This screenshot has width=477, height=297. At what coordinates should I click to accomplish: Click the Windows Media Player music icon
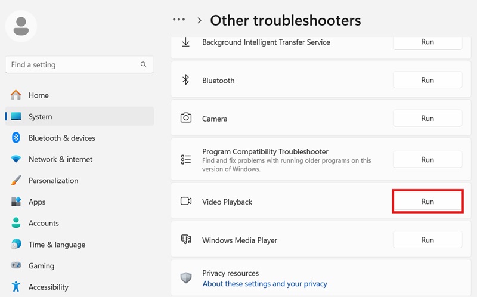(186, 239)
